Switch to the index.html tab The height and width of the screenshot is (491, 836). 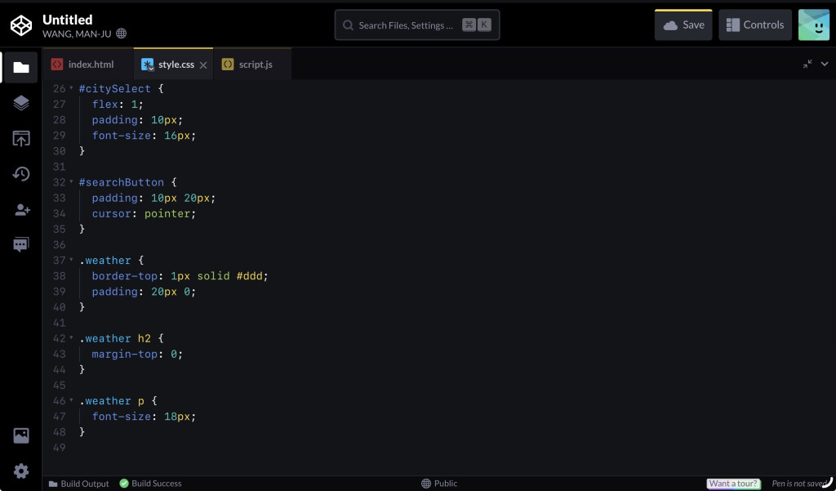tap(88, 65)
